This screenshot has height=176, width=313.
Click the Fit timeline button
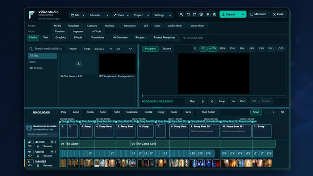[282, 112]
